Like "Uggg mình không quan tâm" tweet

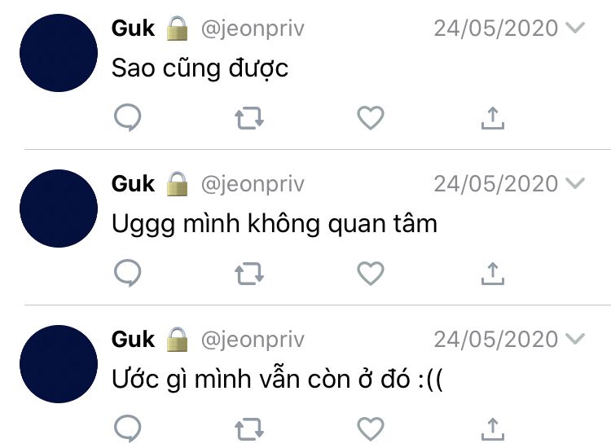pyautogui.click(x=371, y=274)
